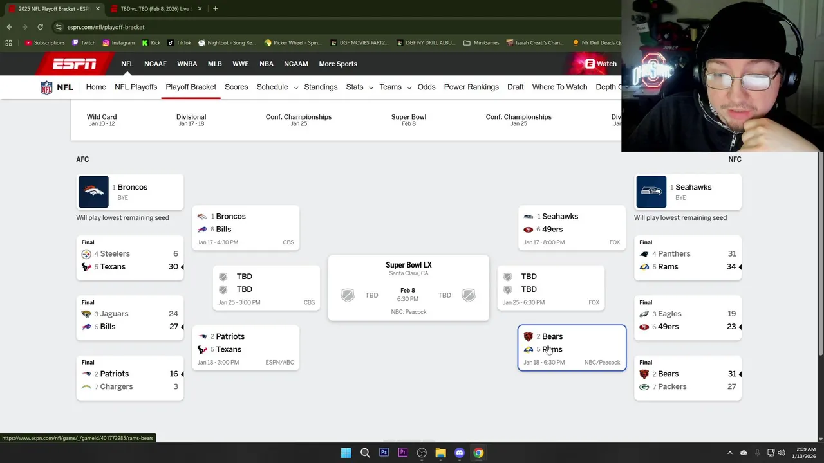
Task: Open the Seahawks vs 49ers Jan 17 matchup
Action: [572, 228]
